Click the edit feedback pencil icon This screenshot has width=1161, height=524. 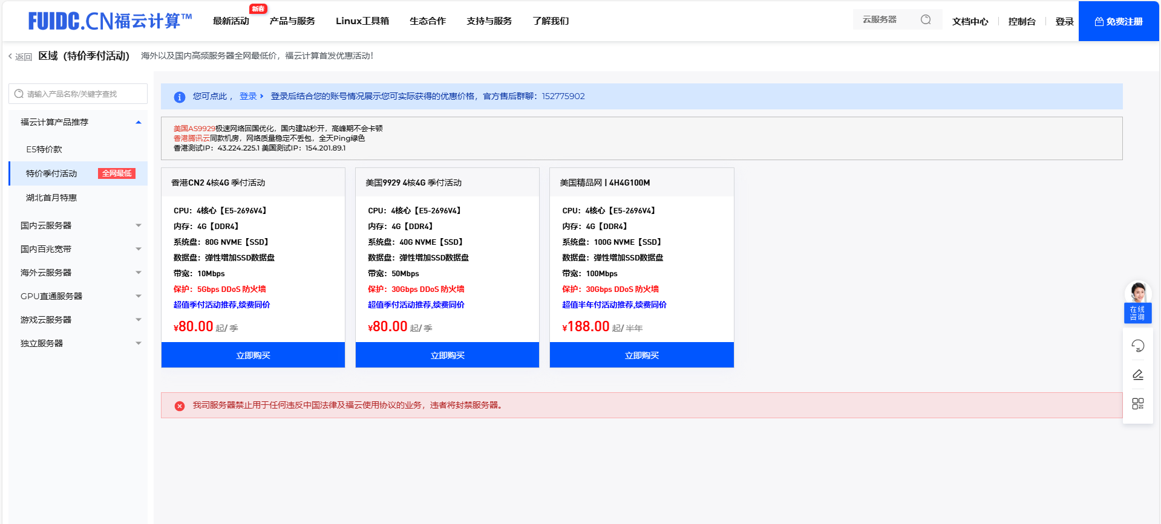click(1137, 375)
